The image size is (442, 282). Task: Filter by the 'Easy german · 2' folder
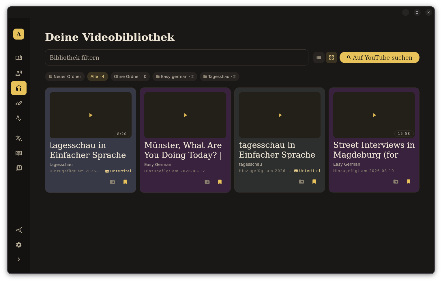click(x=175, y=76)
